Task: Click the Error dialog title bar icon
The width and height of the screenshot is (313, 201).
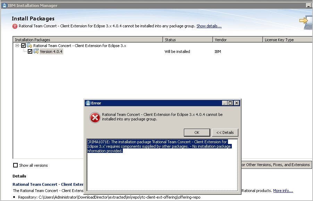Action: pyautogui.click(x=88, y=103)
